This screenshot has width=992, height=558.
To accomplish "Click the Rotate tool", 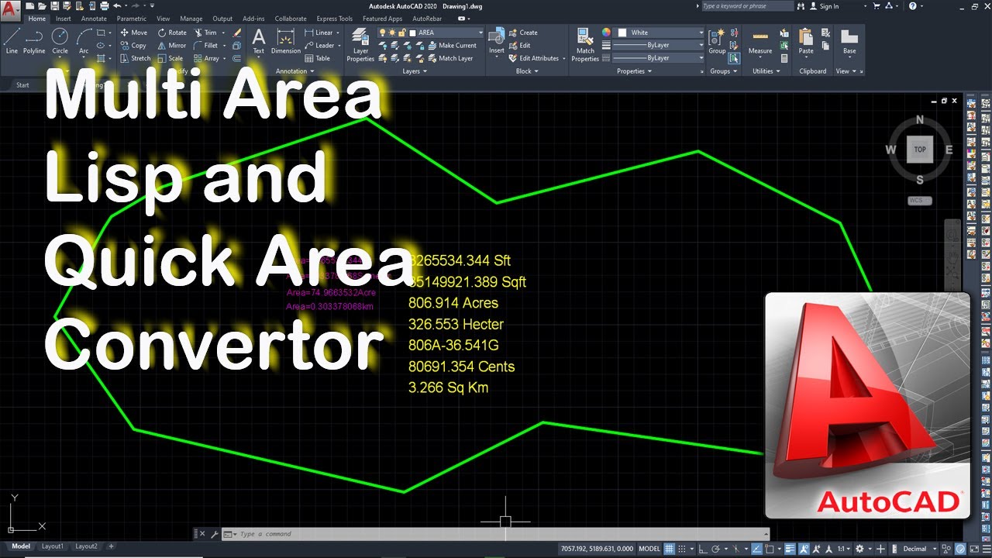I will click(172, 33).
